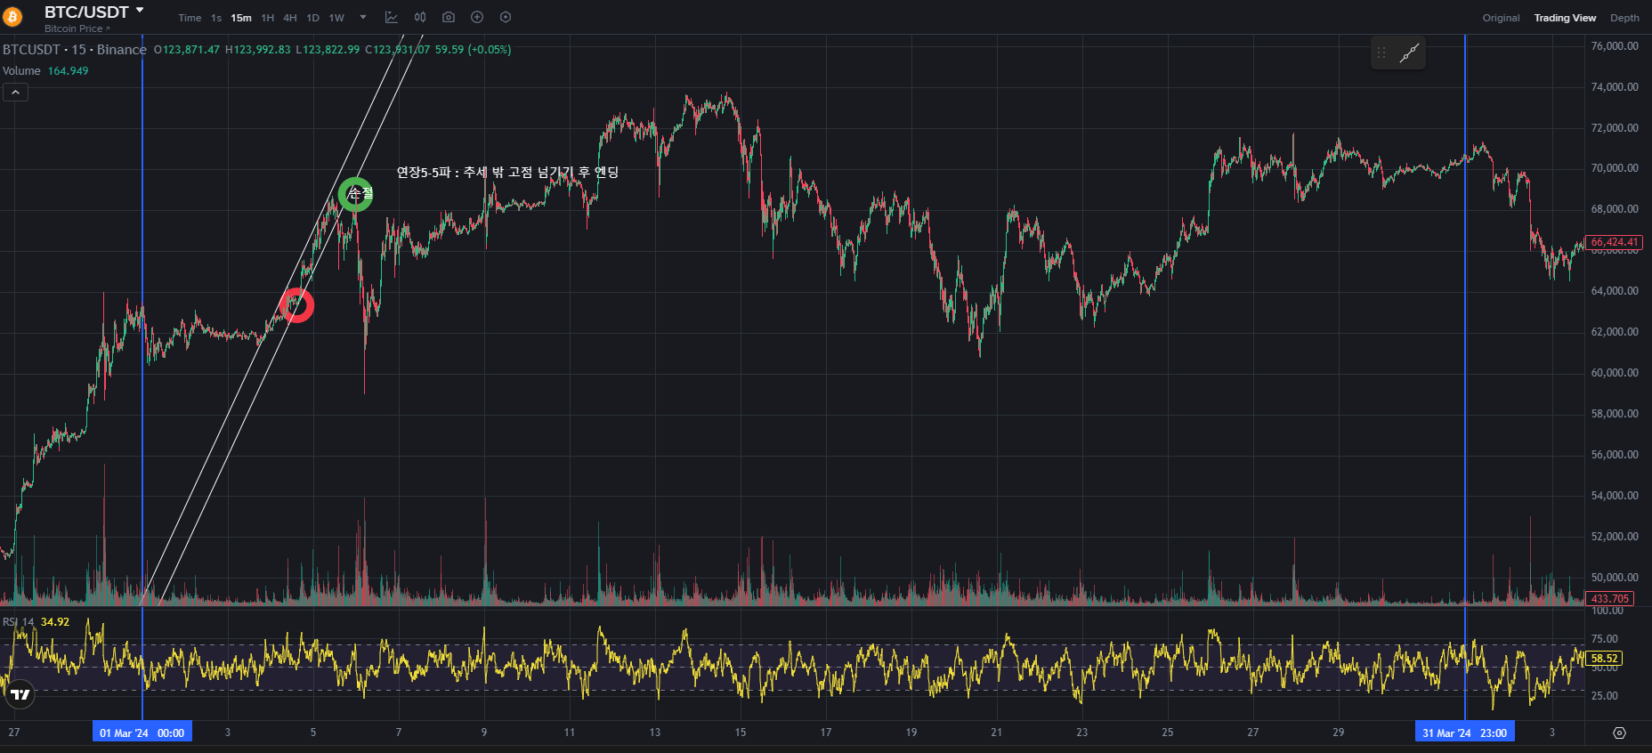Open the candlestick chart style icon
This screenshot has height=753, width=1652.
pyautogui.click(x=420, y=18)
